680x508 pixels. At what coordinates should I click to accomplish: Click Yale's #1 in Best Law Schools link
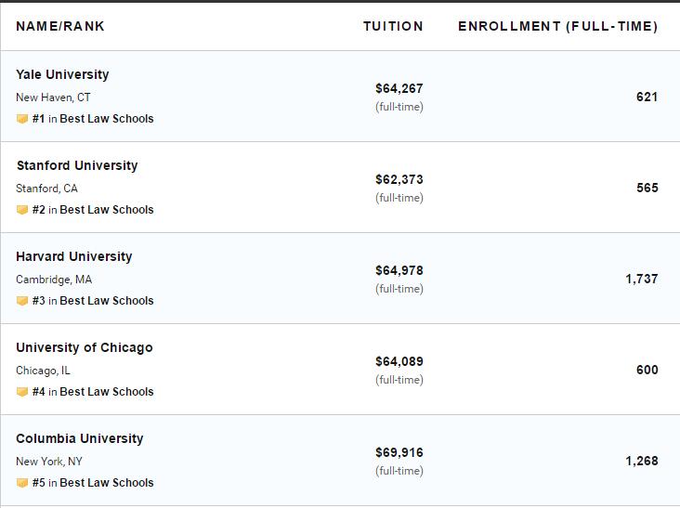93,119
